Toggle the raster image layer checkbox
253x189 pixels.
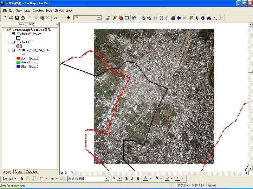pos(14,50)
